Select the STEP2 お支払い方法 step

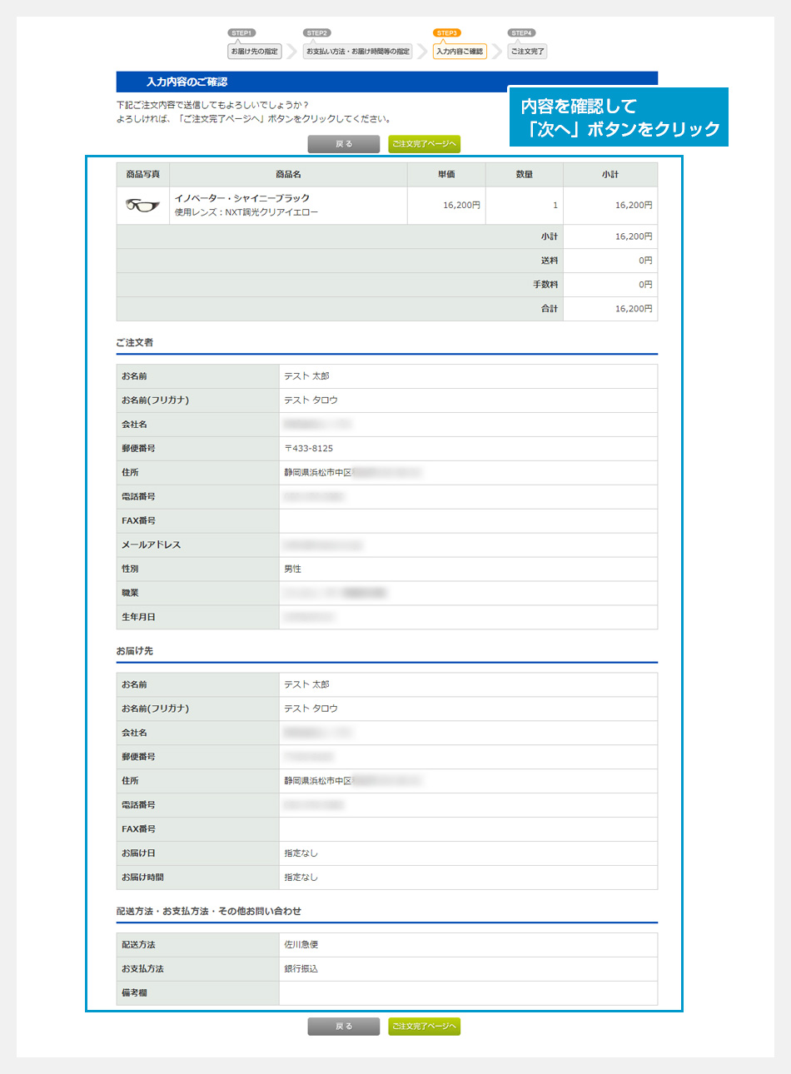coord(358,52)
